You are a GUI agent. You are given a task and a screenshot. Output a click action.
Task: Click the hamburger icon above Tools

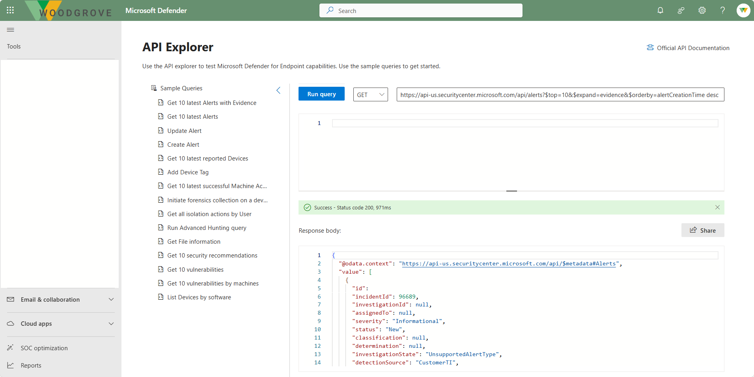pyautogui.click(x=10, y=30)
